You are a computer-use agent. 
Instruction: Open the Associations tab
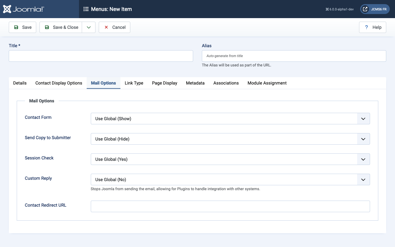point(226,83)
